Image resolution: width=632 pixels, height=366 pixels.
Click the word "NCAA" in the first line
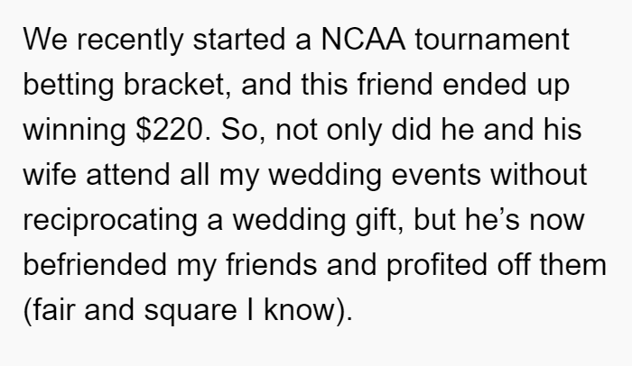pyautogui.click(x=363, y=40)
